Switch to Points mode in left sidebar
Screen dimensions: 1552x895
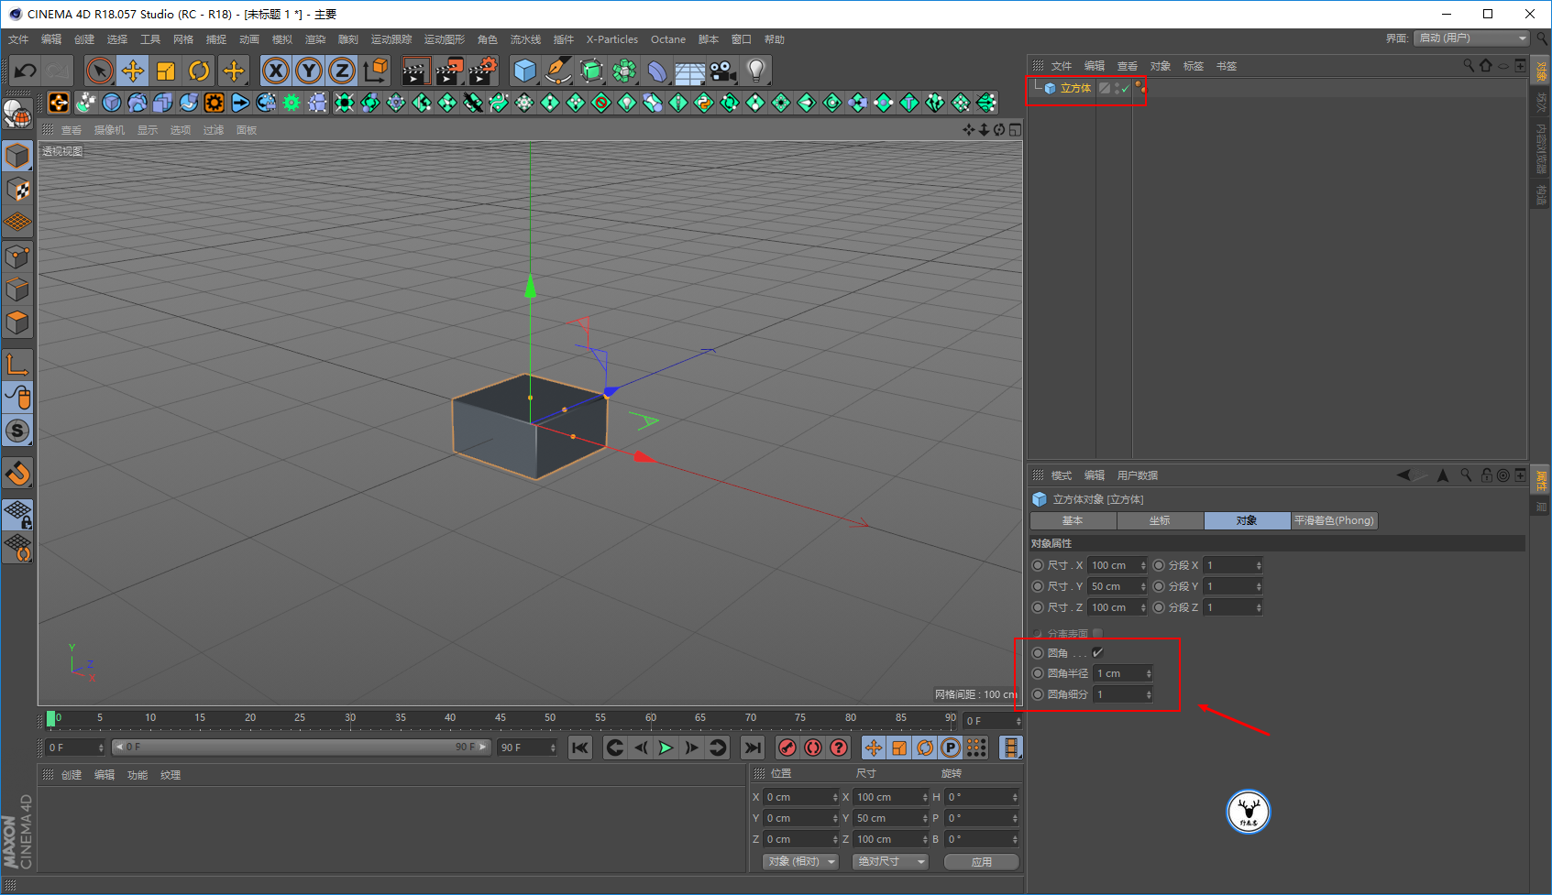pos(17,256)
